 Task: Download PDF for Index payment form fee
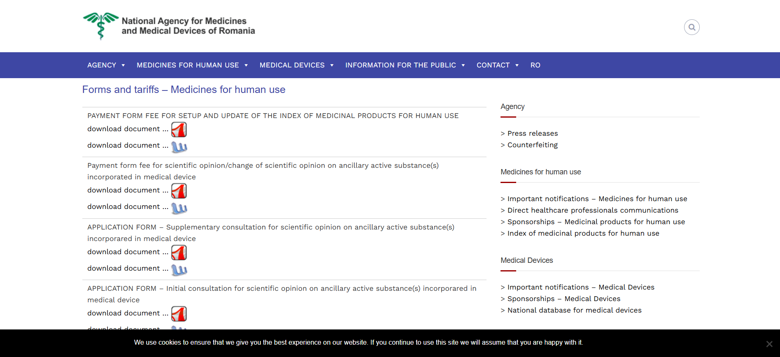tap(179, 130)
